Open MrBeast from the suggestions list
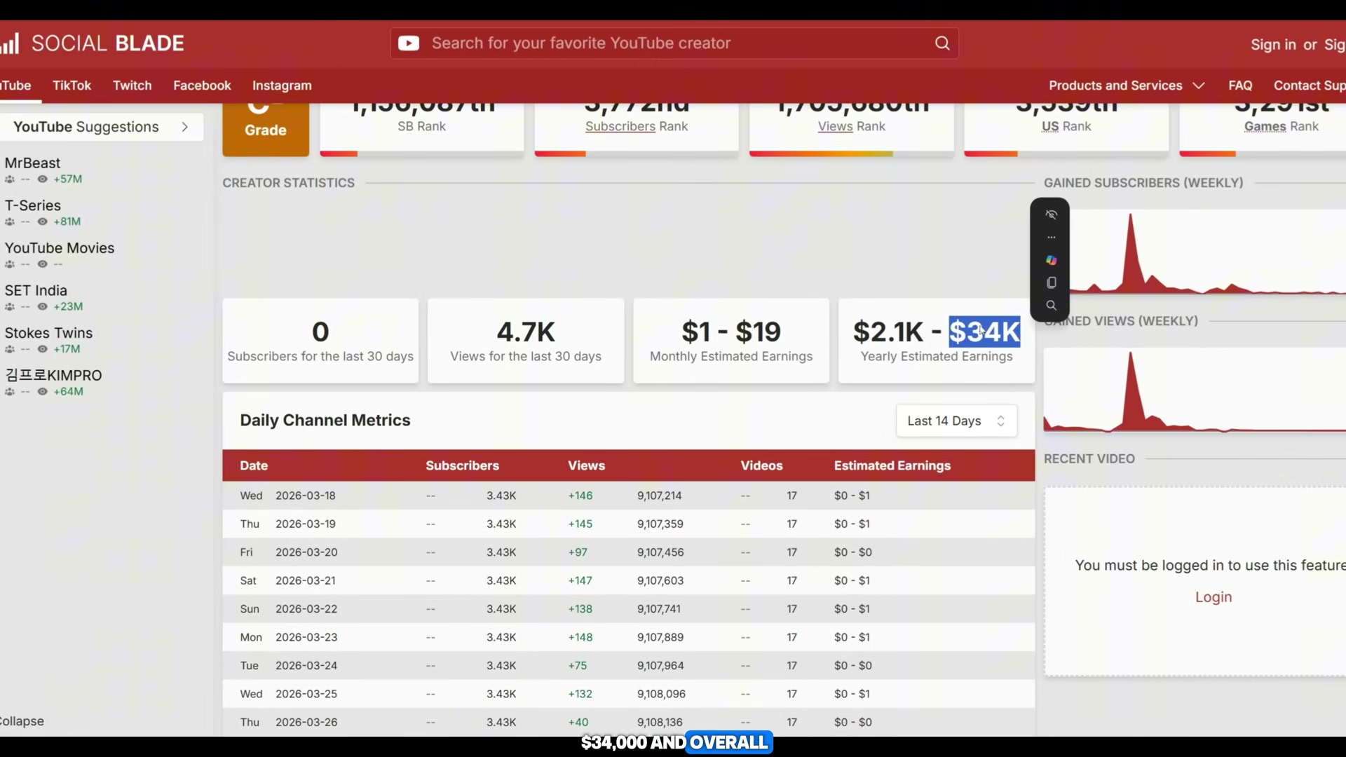The width and height of the screenshot is (1346, 757). (32, 163)
